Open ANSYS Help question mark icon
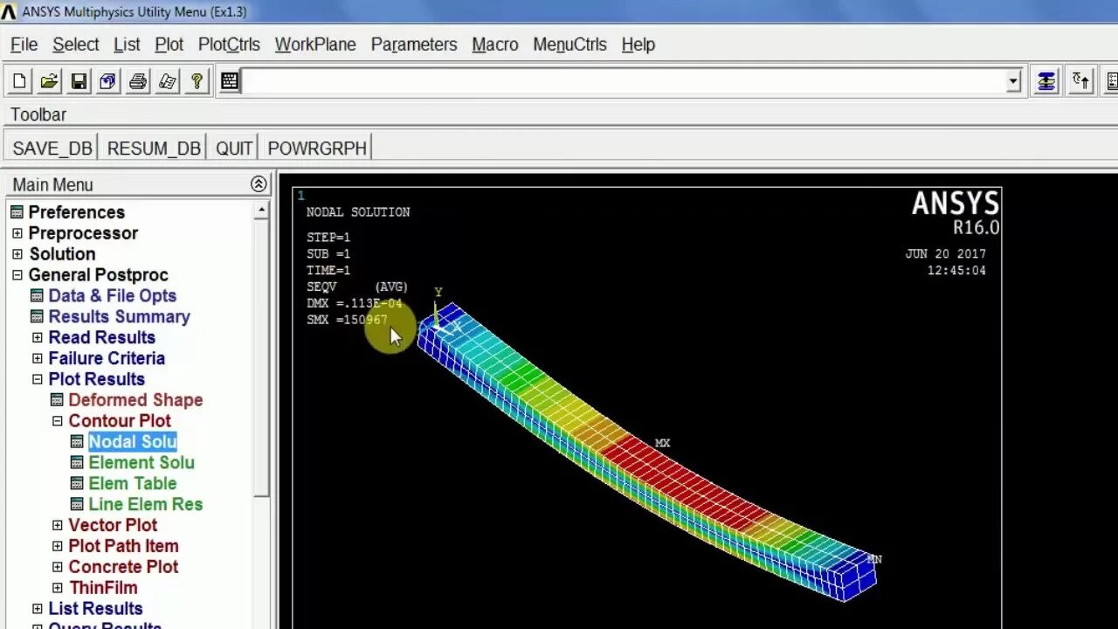 (197, 82)
